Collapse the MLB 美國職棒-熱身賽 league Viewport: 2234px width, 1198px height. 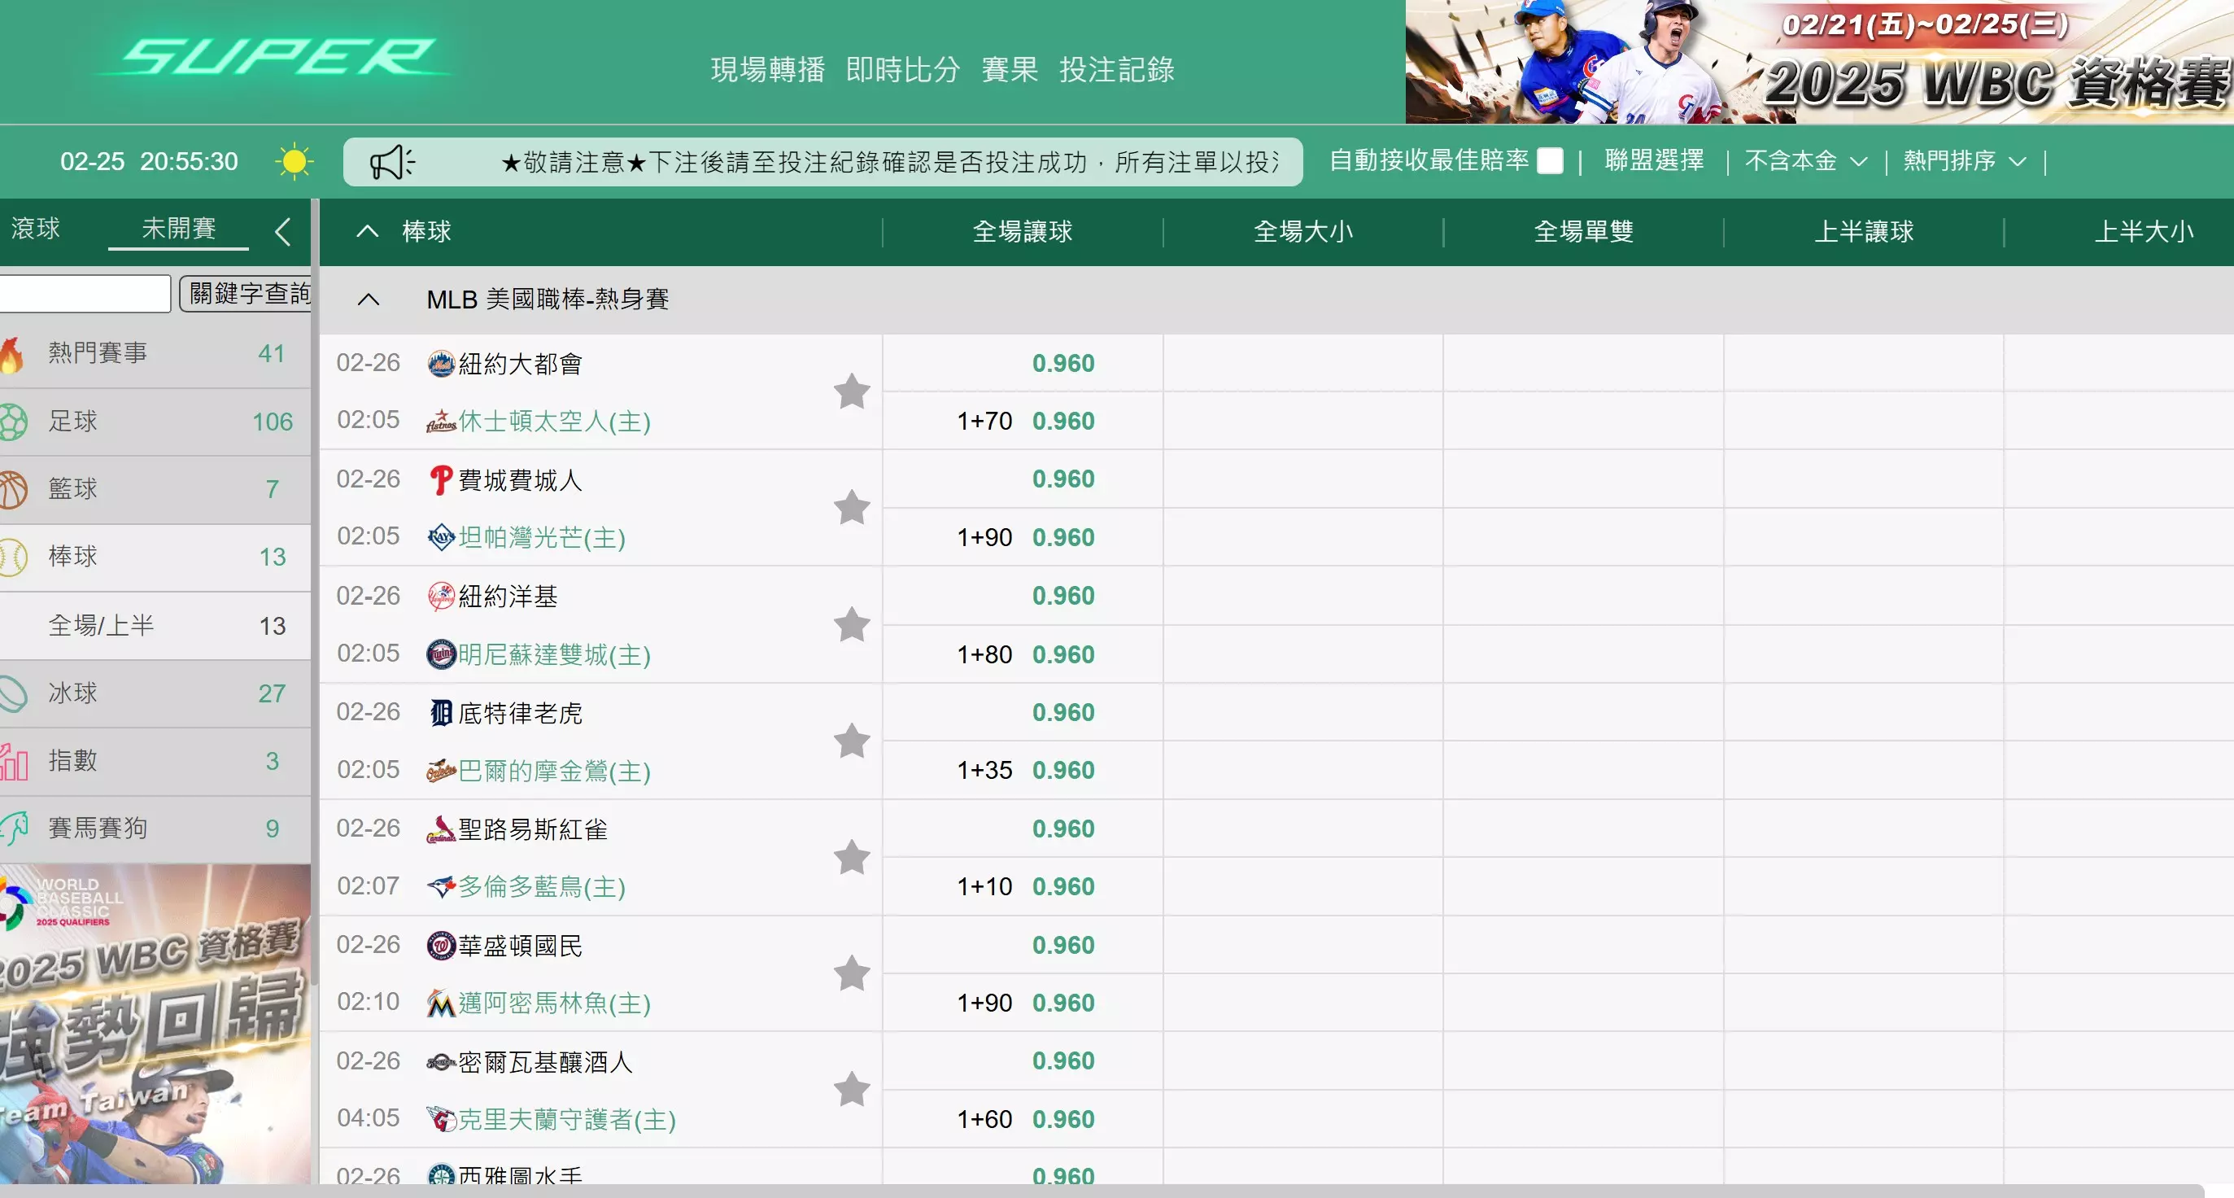tap(369, 300)
